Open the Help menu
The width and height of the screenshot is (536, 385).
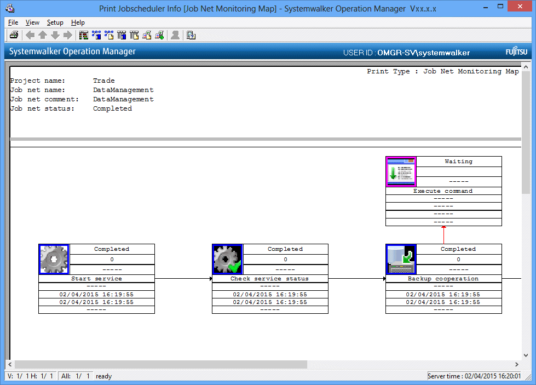click(78, 22)
